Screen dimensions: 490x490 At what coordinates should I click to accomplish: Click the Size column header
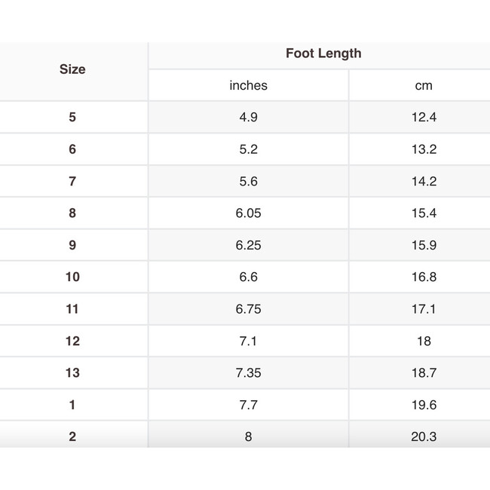[x=72, y=69]
